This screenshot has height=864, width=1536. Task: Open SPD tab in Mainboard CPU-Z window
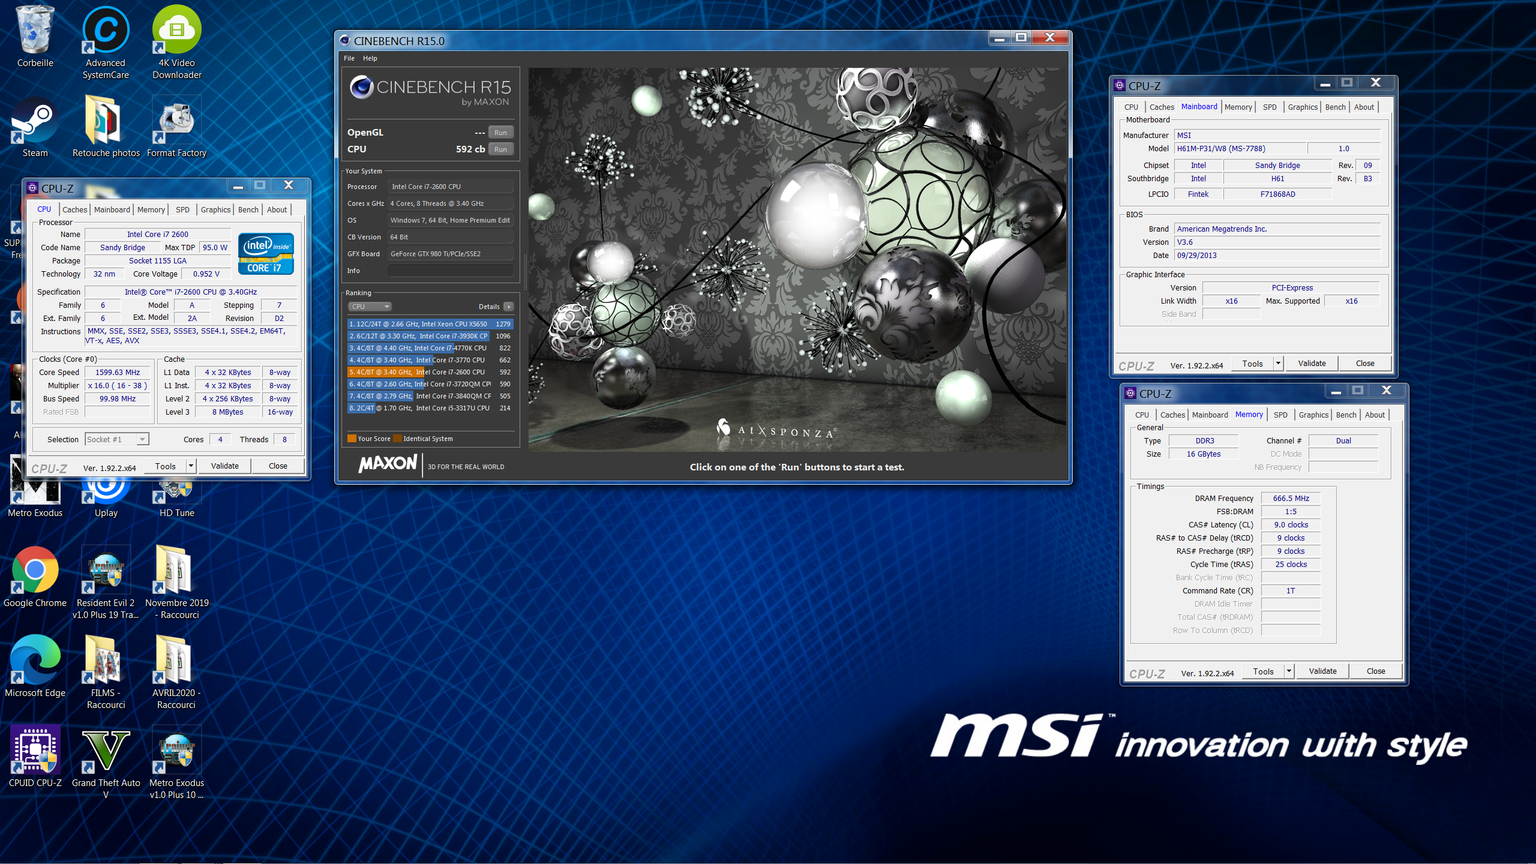click(1270, 107)
